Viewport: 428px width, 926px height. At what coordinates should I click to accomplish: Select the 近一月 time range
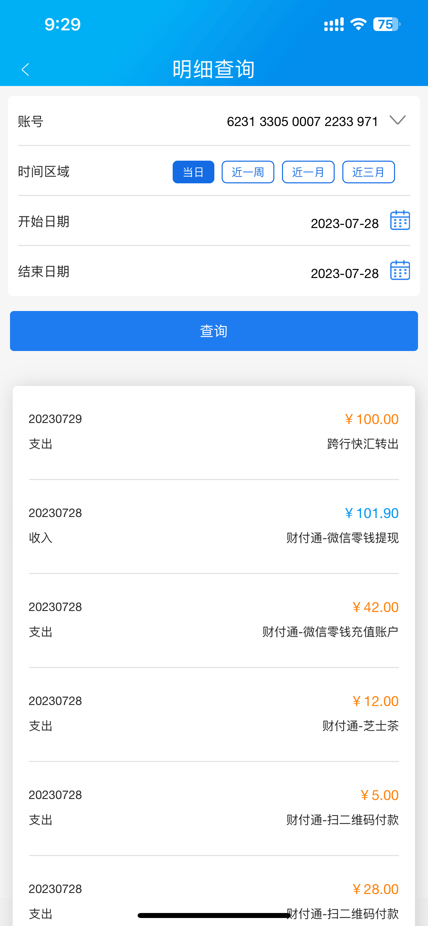tap(308, 172)
